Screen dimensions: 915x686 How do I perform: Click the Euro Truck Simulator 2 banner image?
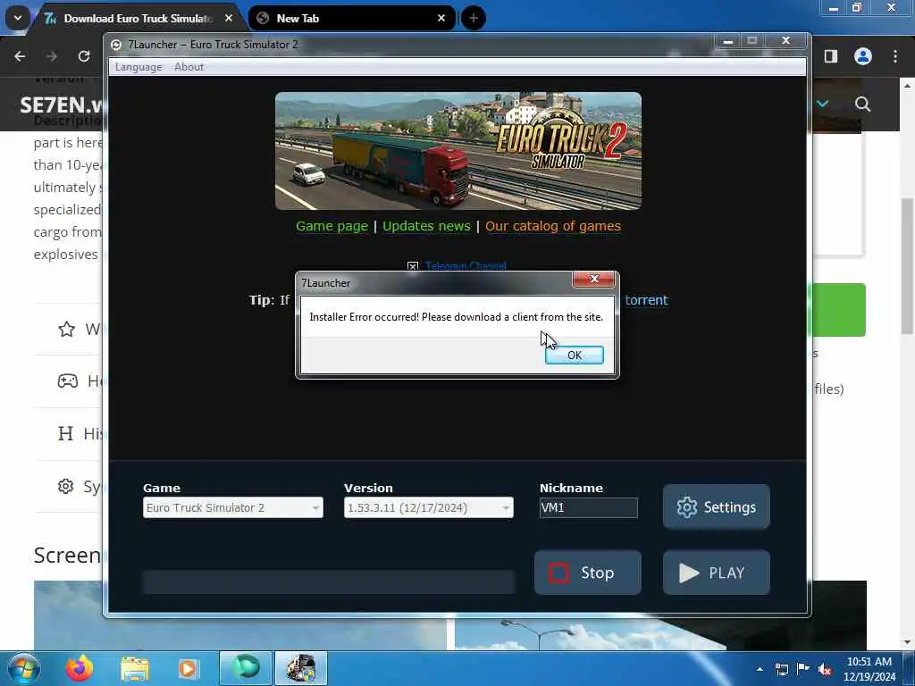[458, 150]
